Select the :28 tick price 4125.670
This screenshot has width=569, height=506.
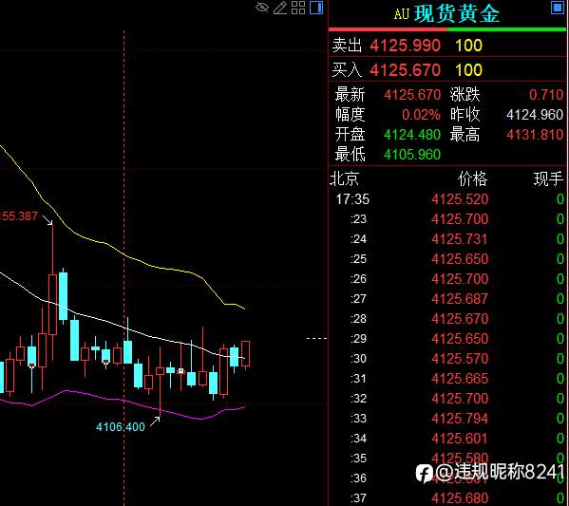pos(460,319)
